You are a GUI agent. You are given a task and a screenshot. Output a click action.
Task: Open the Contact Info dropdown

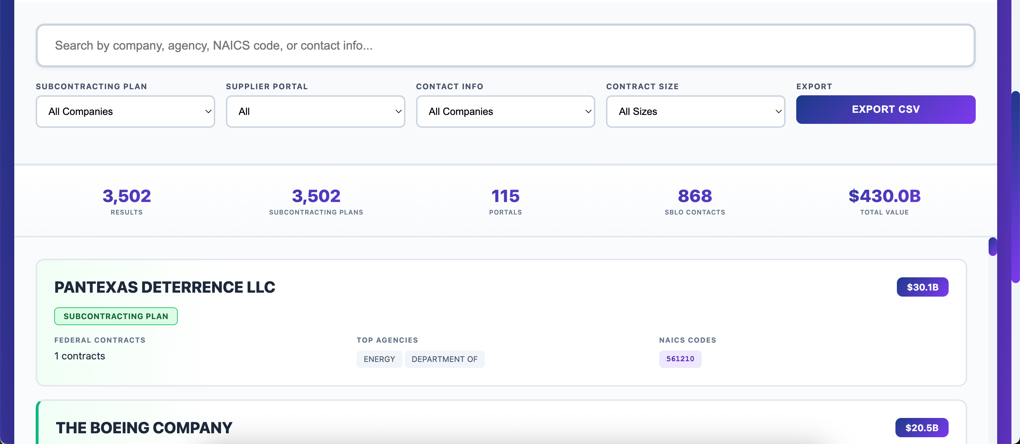(505, 111)
